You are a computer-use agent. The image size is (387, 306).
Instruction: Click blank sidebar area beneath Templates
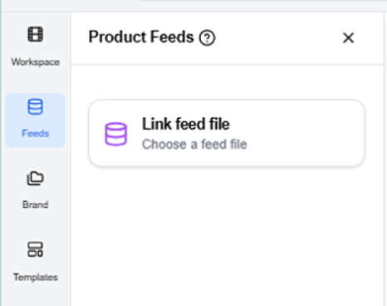click(x=36, y=297)
